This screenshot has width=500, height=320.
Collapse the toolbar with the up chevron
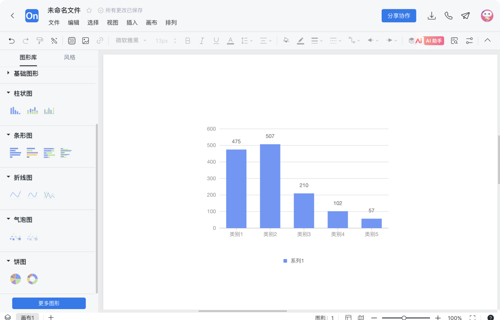coord(487,41)
